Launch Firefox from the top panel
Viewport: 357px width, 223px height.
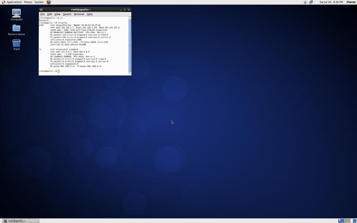pos(49,2)
